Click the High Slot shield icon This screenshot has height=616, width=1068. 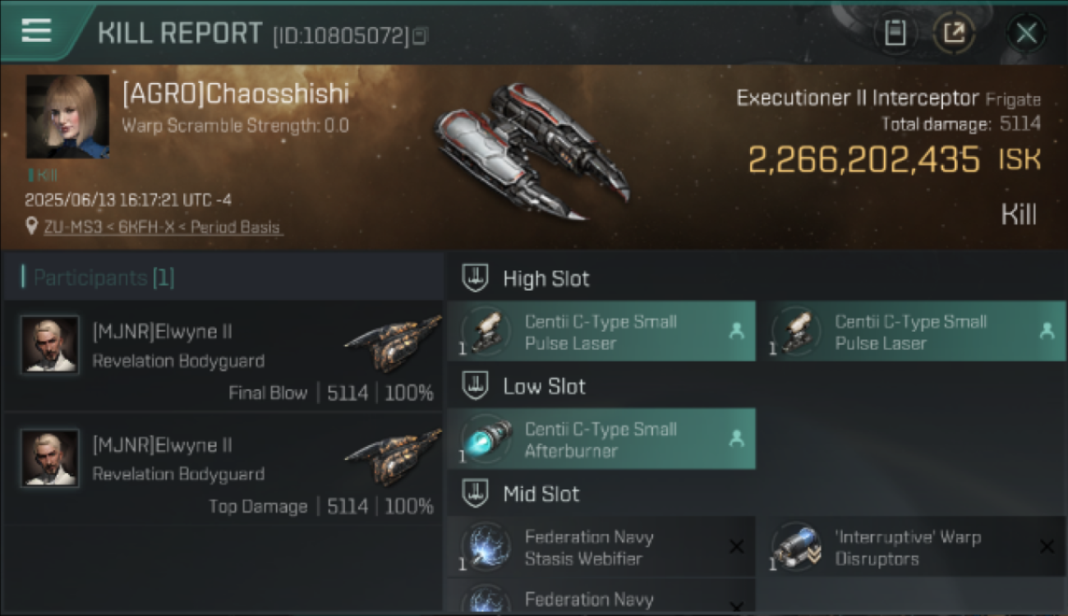(x=476, y=278)
